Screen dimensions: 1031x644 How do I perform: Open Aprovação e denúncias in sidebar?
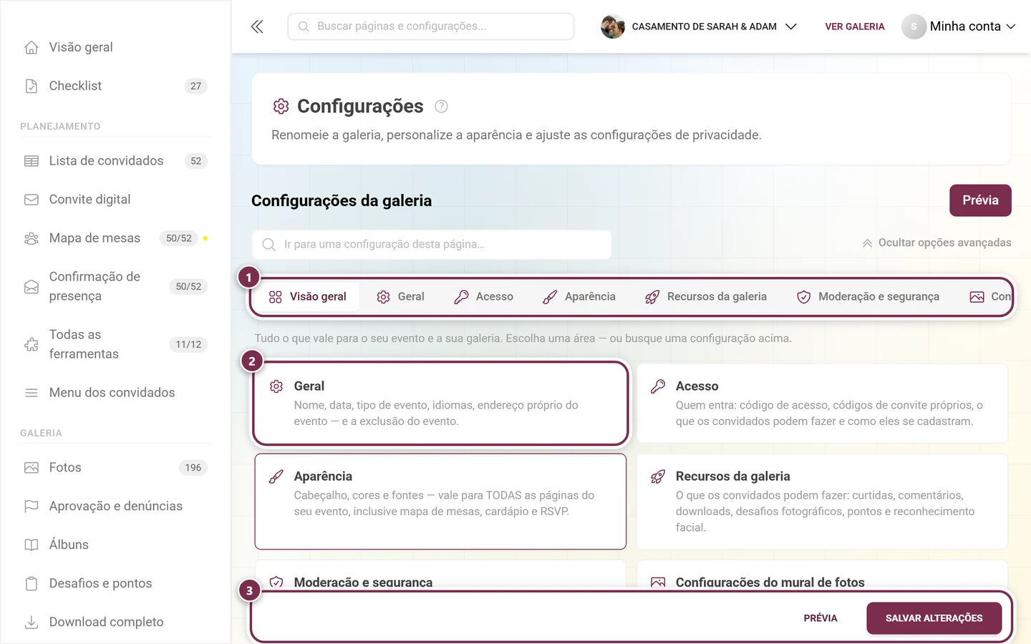click(115, 507)
